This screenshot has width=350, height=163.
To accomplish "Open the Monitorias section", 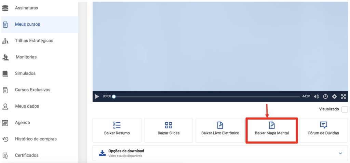I will 26,57.
